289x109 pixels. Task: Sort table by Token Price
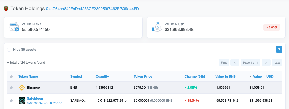click(x=143, y=76)
